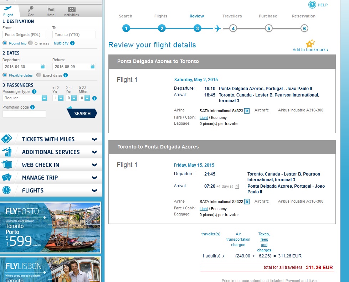
Task: Click the +1 day(s) arrival info icon
Action: point(237,186)
